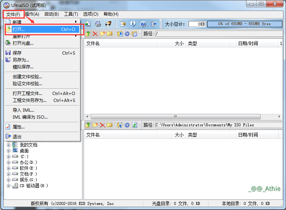Click local path field My ISO Files
This screenshot has width=286, height=210.
(x=219, y=125)
